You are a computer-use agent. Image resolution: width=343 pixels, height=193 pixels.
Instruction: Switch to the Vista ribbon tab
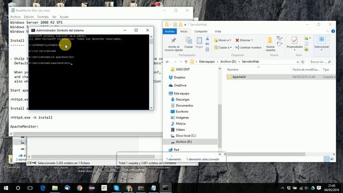click(x=218, y=32)
